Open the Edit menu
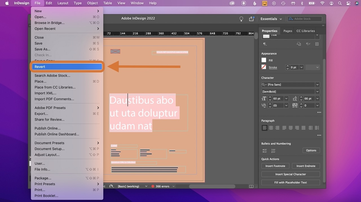 click(49, 3)
